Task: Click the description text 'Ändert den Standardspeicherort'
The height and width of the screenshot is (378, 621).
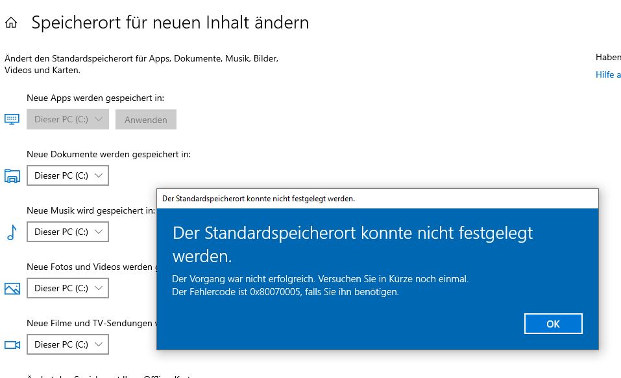Action: tap(141, 64)
